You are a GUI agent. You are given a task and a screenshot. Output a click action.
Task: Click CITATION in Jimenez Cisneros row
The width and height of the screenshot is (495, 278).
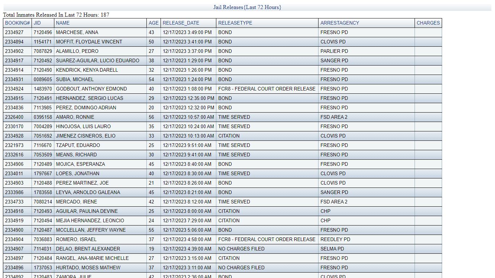point(229,136)
